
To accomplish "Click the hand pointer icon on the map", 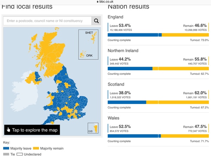I will pyautogui.click(x=8, y=130).
